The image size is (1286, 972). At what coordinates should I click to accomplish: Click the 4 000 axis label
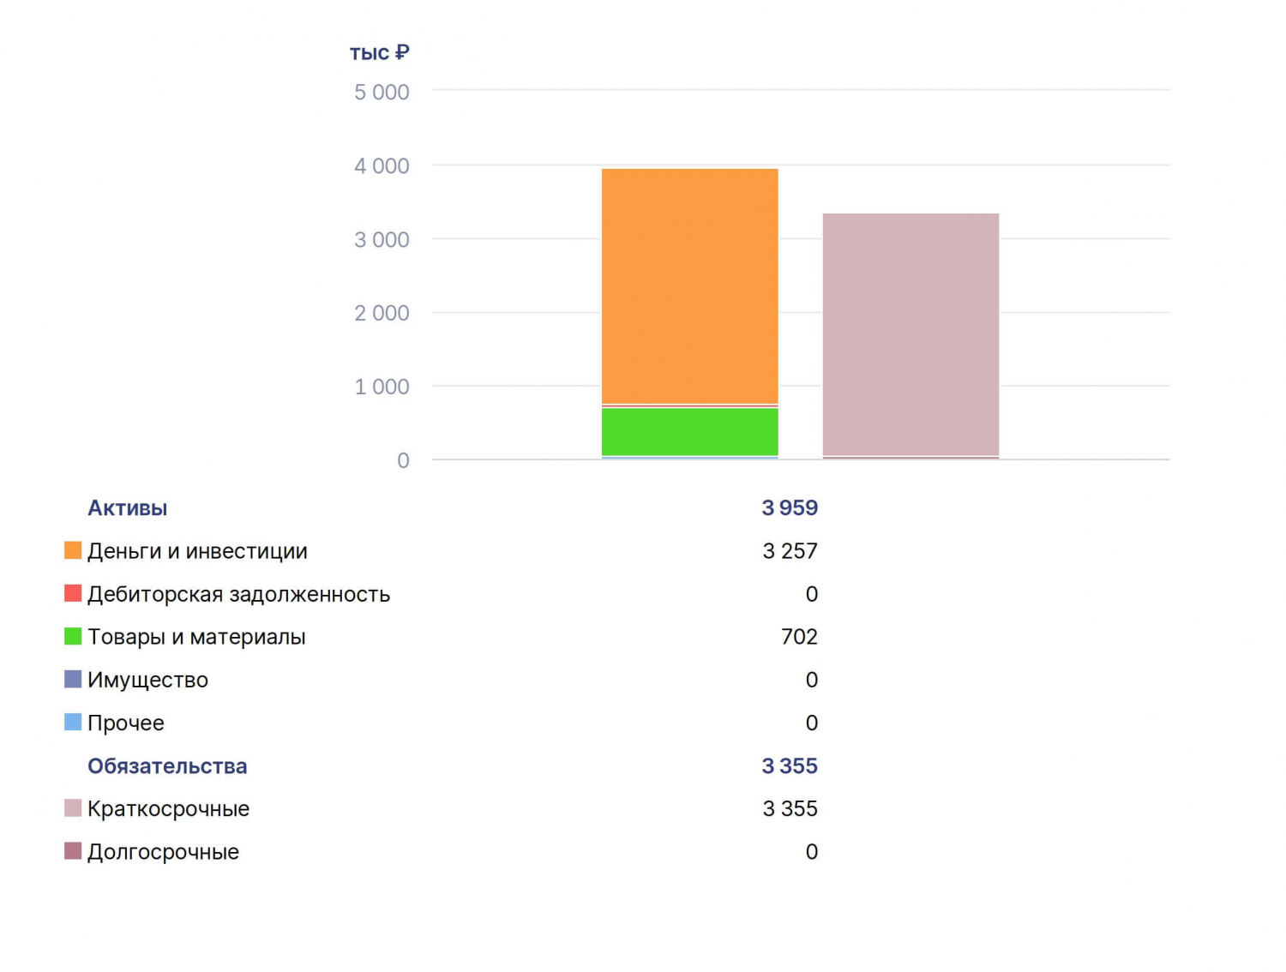point(382,166)
